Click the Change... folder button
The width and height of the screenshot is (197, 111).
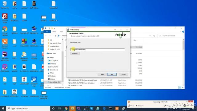75,53
